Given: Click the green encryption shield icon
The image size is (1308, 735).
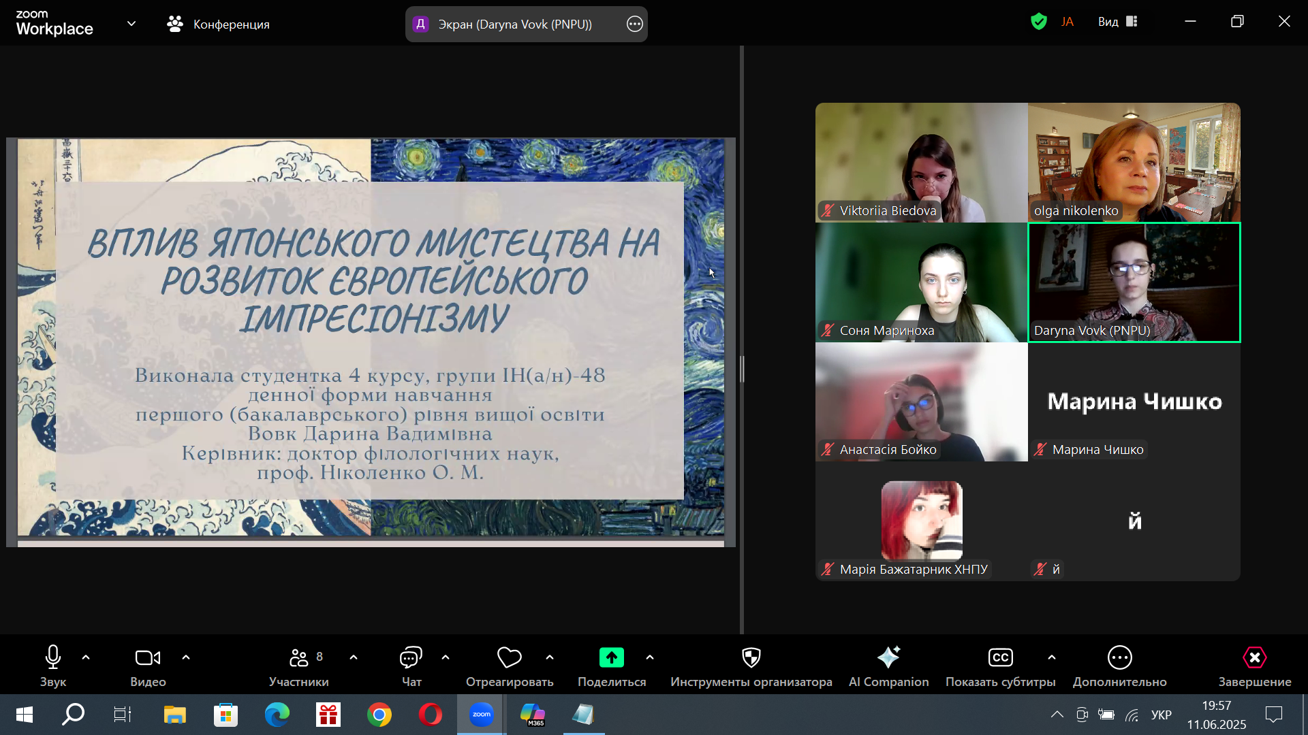Looking at the screenshot, I should [1038, 22].
